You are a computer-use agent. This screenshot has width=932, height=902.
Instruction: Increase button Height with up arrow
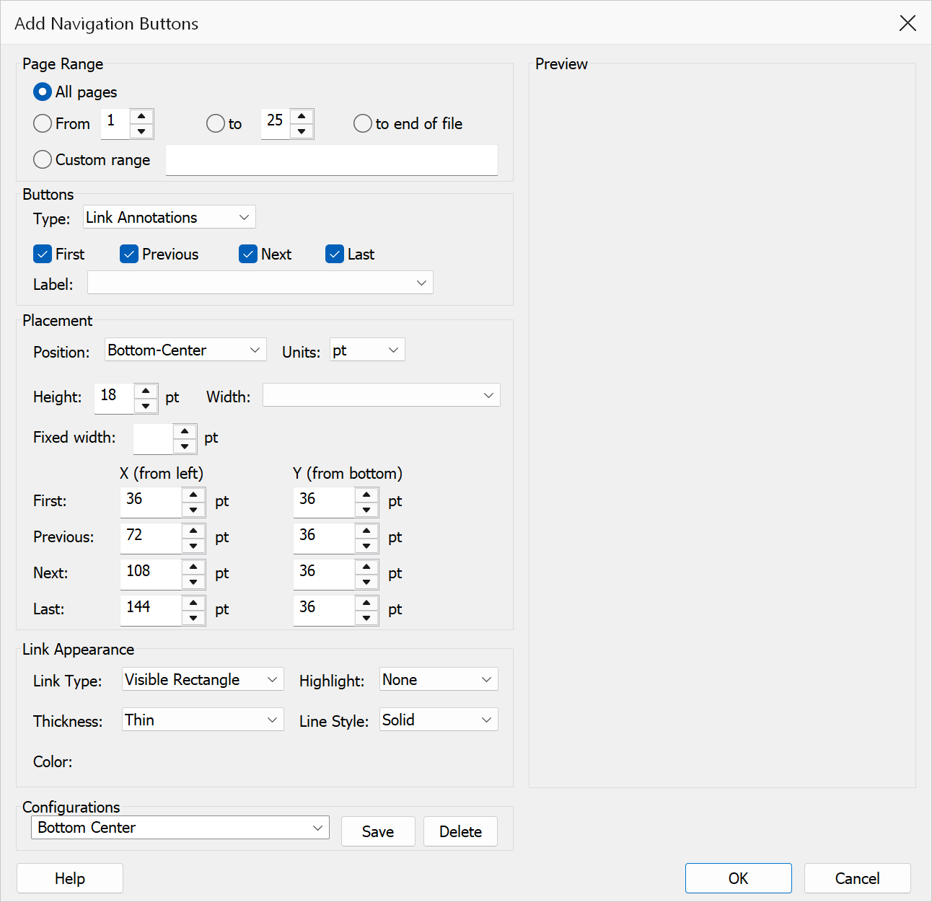pyautogui.click(x=146, y=391)
